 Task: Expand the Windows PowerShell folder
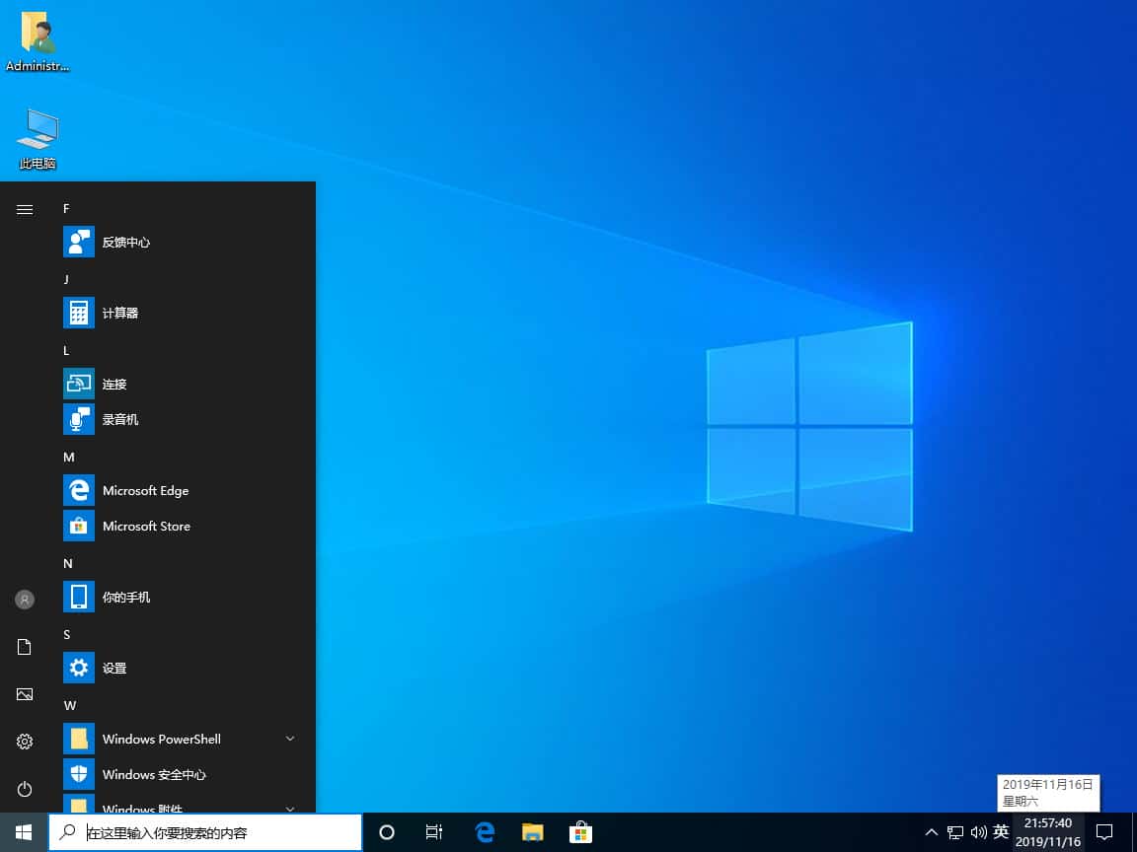point(182,739)
